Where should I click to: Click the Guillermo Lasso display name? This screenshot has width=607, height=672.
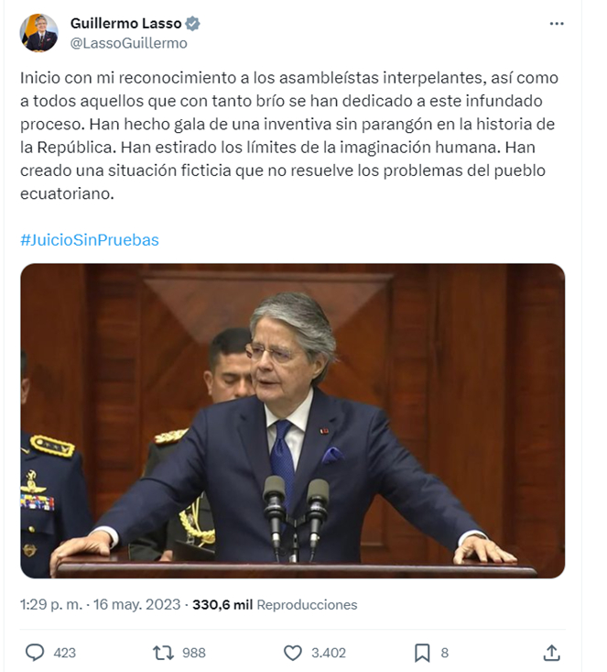pyautogui.click(x=125, y=23)
